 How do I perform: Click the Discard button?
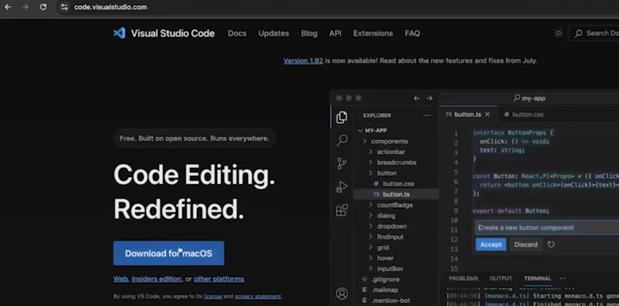[526, 244]
